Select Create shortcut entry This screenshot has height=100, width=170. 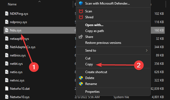click(96, 72)
